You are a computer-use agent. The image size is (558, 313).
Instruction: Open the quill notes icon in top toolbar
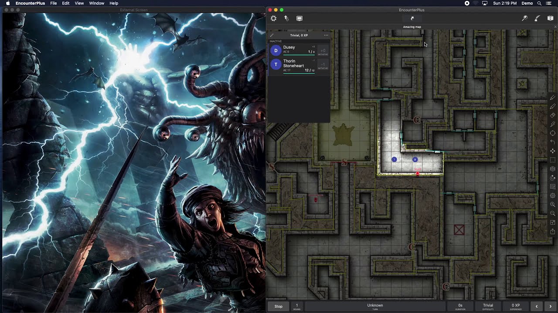[538, 18]
